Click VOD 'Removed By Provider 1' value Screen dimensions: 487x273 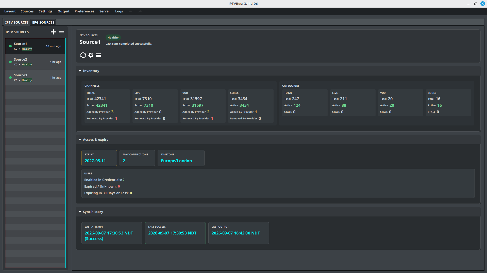212,118
